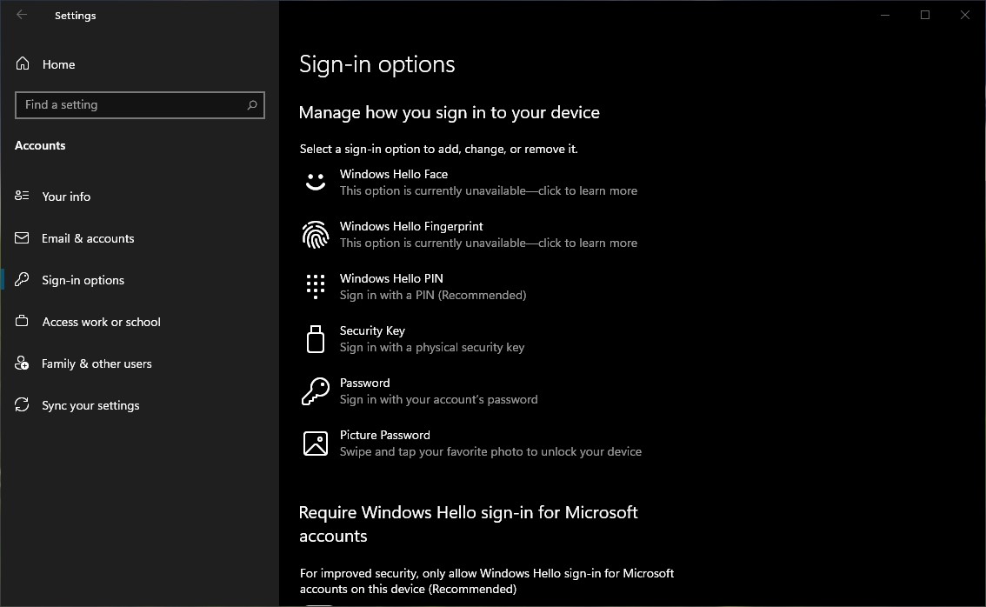Expand the Password sign-in option

pyautogui.click(x=487, y=391)
